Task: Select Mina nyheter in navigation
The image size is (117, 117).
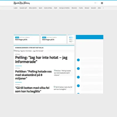Action: tap(33, 8)
